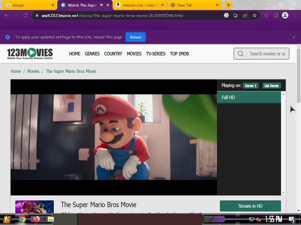The height and width of the screenshot is (225, 301).
Task: Dismiss the reload settings notification bar
Action: 294,37
